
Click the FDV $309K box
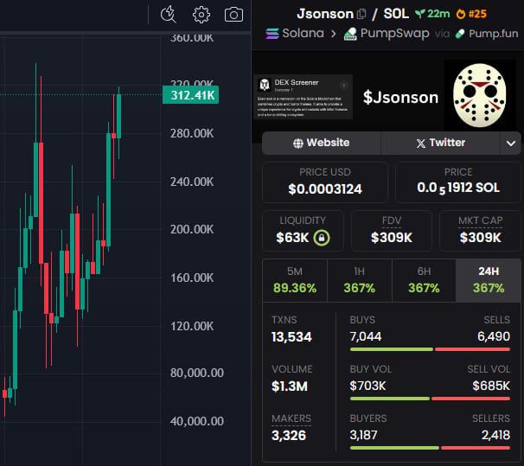[392, 231]
